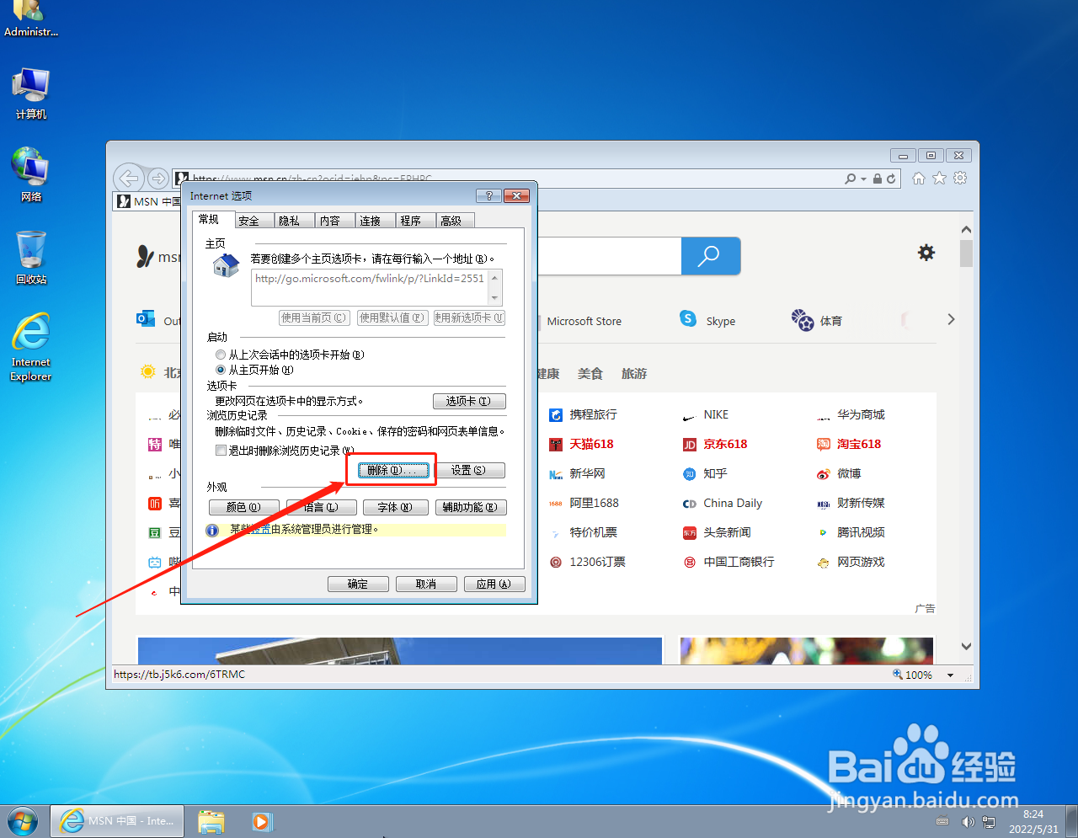Open media player taskbar icon
This screenshot has height=838, width=1078.
262,821
